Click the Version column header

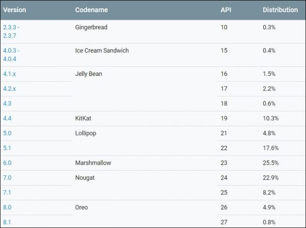14,10
